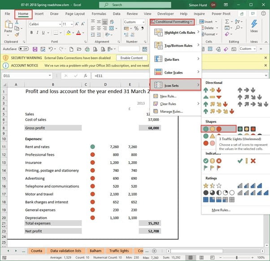Toggle the AutoSave switch
This screenshot has width=270, height=261.
(x=23, y=49)
